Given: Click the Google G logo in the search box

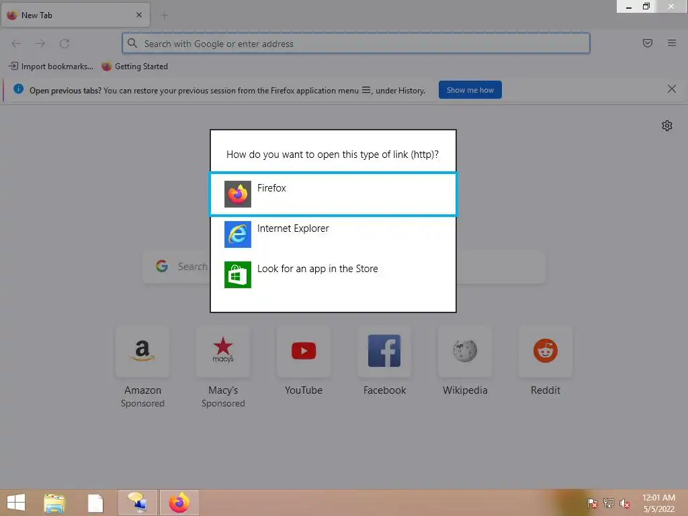Looking at the screenshot, I should tap(162, 266).
